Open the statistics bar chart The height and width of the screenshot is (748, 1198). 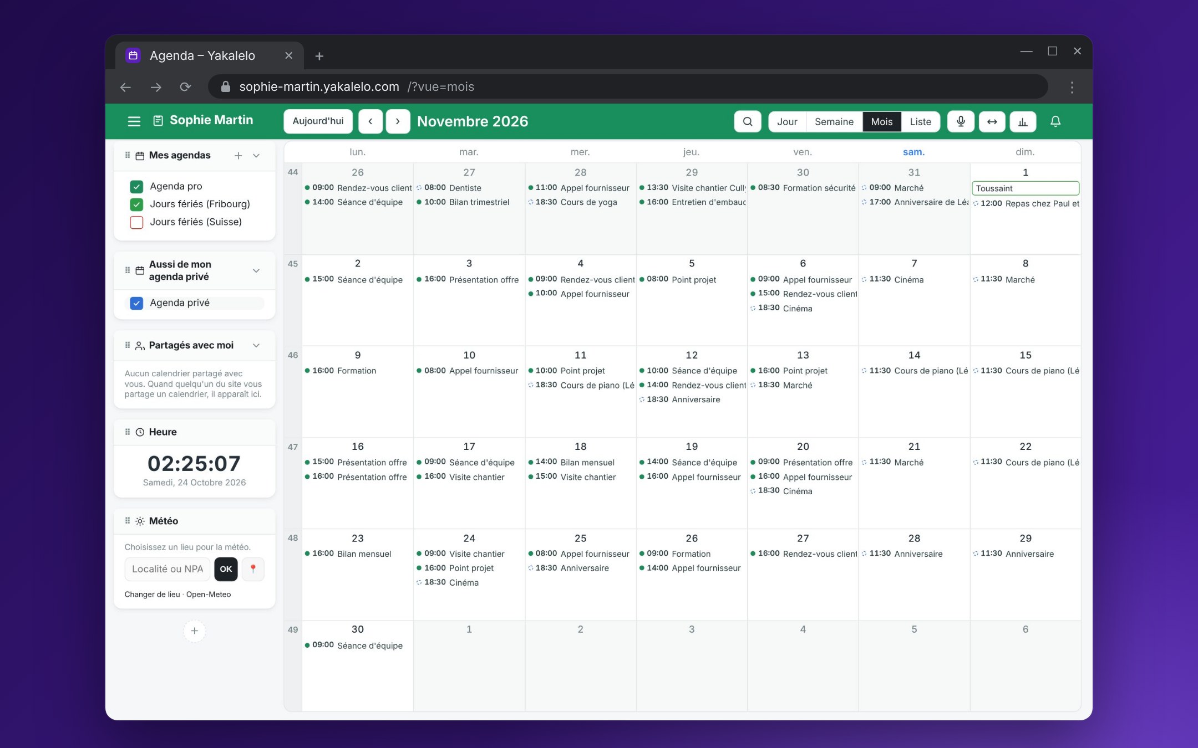pyautogui.click(x=1023, y=121)
